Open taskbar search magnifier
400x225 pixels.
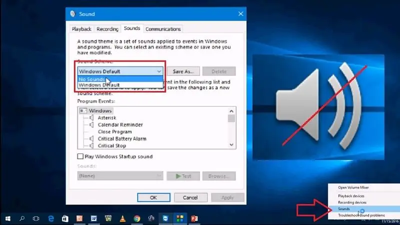tap(22, 218)
